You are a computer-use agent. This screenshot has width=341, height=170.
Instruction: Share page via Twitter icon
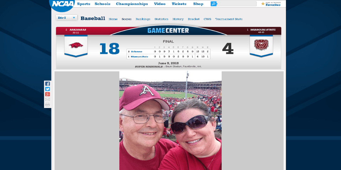(x=47, y=89)
